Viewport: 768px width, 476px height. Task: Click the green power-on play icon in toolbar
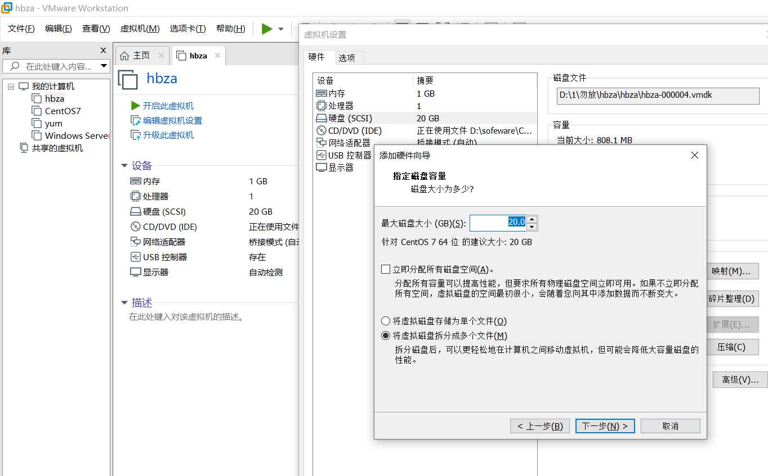point(267,29)
